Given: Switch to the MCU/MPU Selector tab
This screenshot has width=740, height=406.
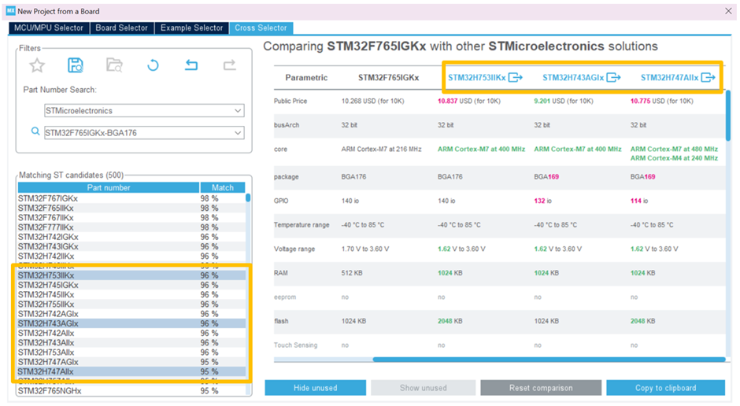Looking at the screenshot, I should [x=46, y=28].
